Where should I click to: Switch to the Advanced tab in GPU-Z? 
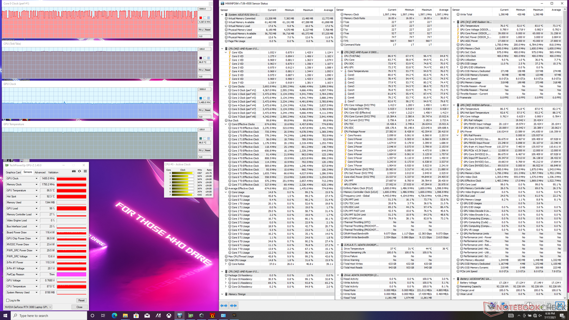point(40,172)
